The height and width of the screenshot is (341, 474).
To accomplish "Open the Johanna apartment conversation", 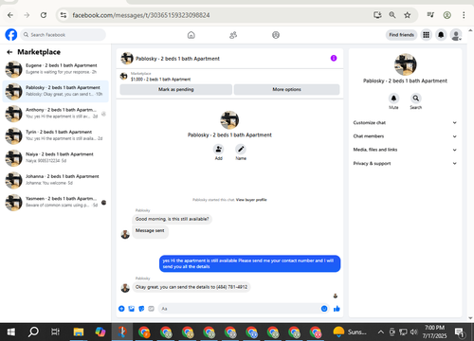I will [56, 180].
